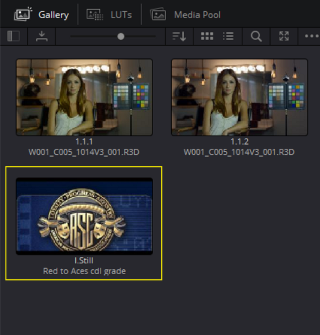Switch to thumbnail grid view

(207, 36)
